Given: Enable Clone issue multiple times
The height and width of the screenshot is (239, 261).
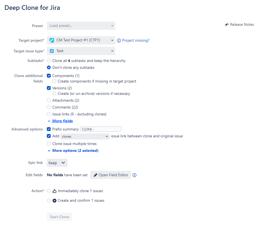Looking at the screenshot, I should [x=49, y=143].
